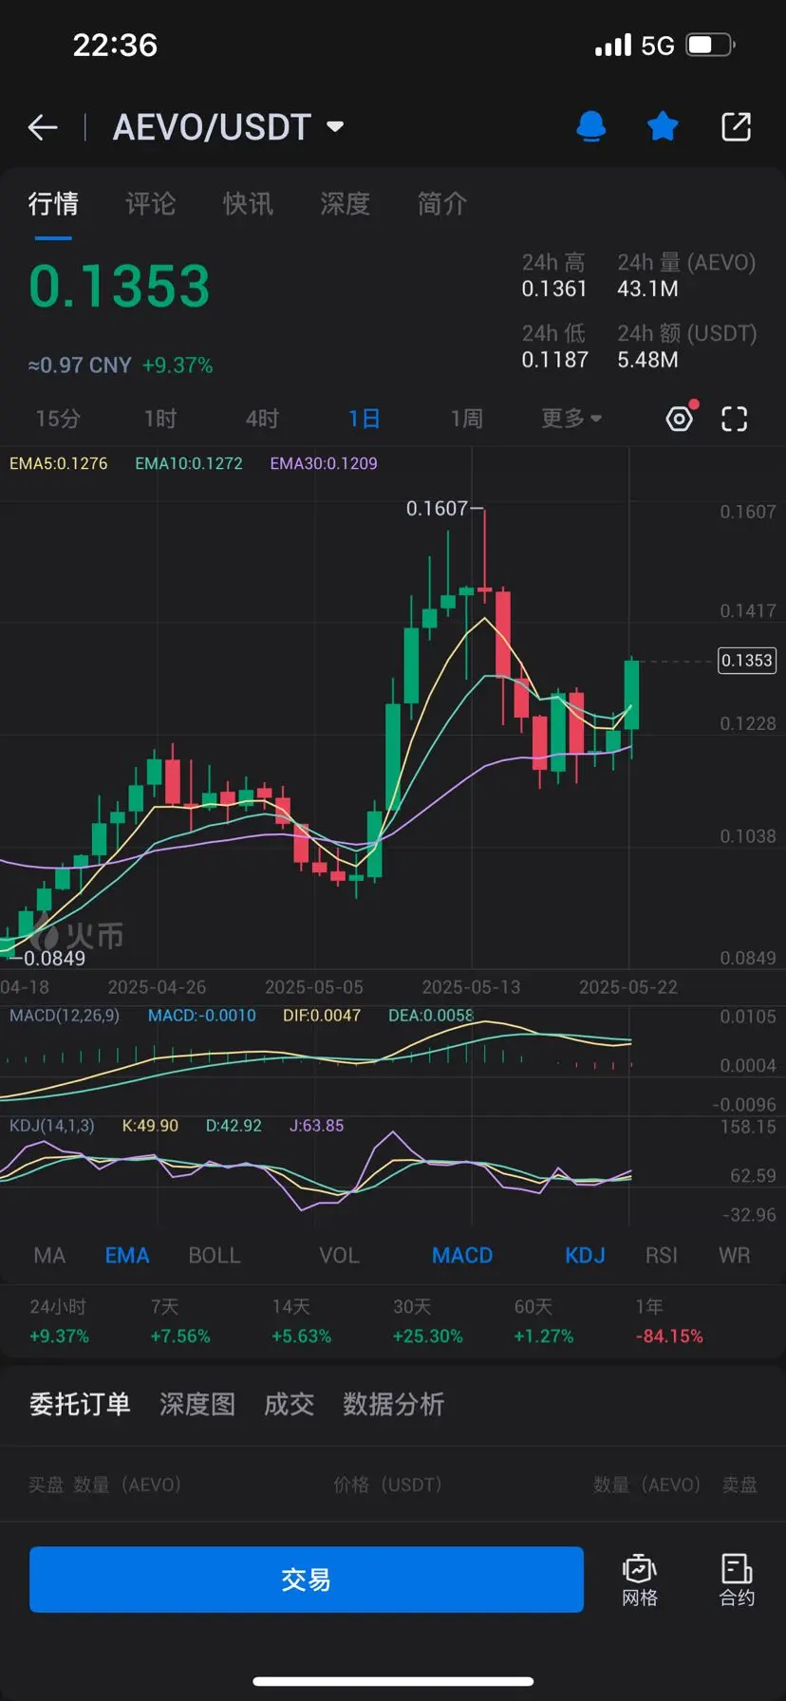Tap the 24h 额 (USDT) value 5.48M
The image size is (786, 1701).
(647, 360)
